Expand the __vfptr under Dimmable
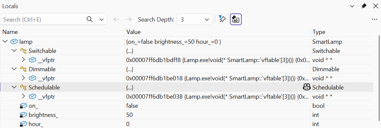The image size is (381, 128). click(24, 78)
